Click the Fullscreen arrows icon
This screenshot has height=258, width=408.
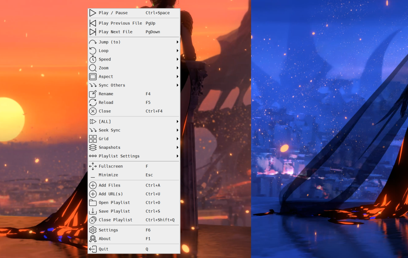tap(93, 166)
